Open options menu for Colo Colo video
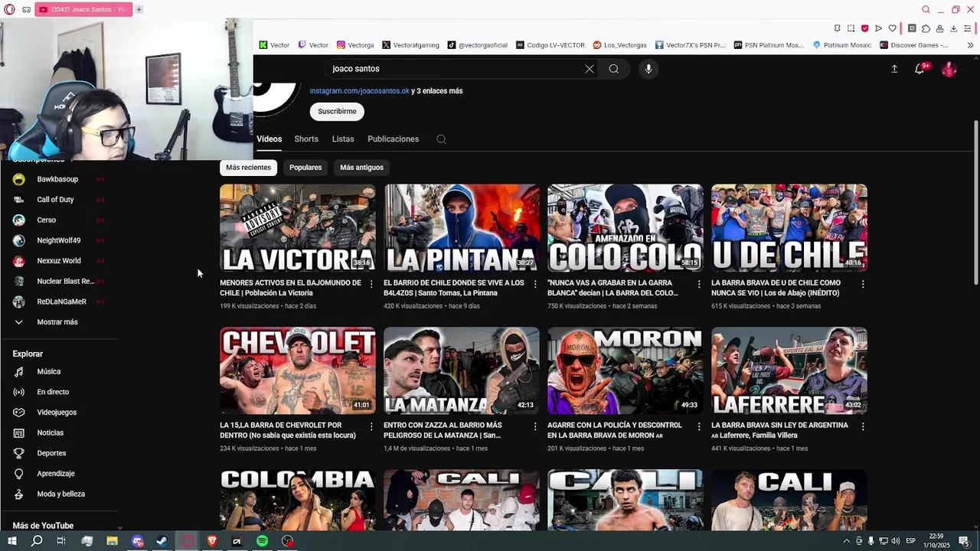The width and height of the screenshot is (980, 551). coord(699,284)
